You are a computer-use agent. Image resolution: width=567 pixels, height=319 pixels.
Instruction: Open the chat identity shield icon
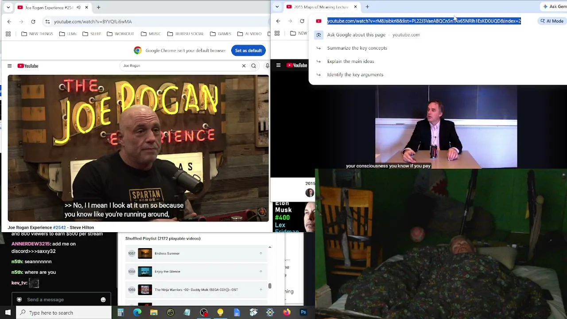coord(19,300)
